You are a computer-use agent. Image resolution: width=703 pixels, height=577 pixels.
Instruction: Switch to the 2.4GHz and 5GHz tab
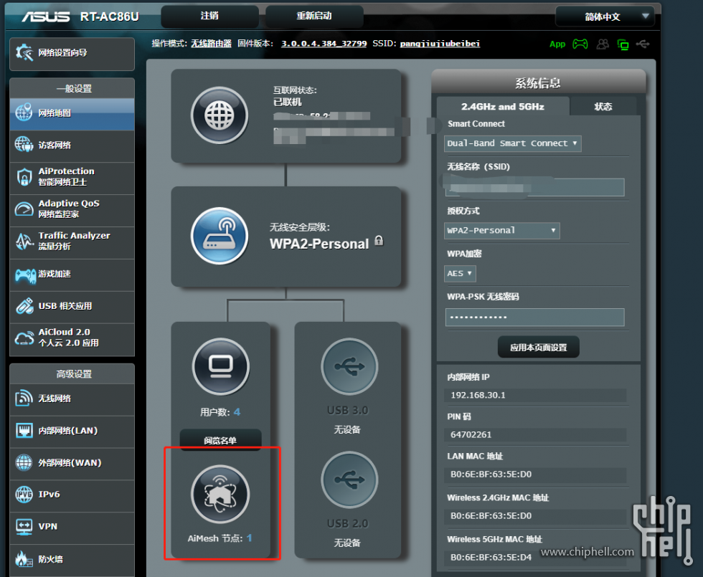click(x=503, y=107)
